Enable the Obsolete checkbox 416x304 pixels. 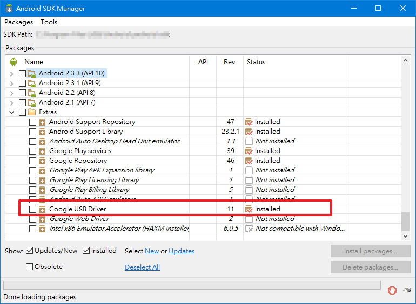click(30, 266)
